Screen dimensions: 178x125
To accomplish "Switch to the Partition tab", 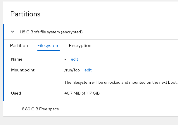I will [19, 46].
